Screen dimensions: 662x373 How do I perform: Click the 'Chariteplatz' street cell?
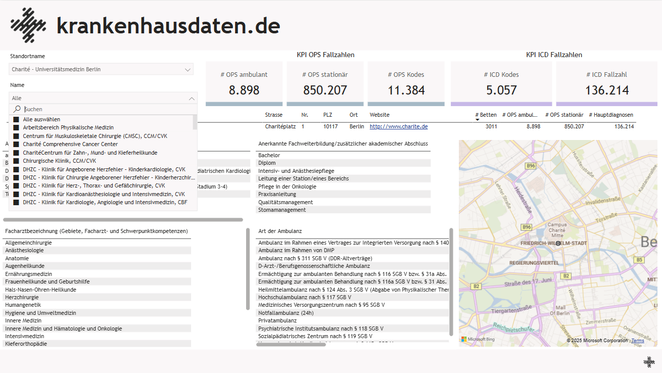(280, 126)
